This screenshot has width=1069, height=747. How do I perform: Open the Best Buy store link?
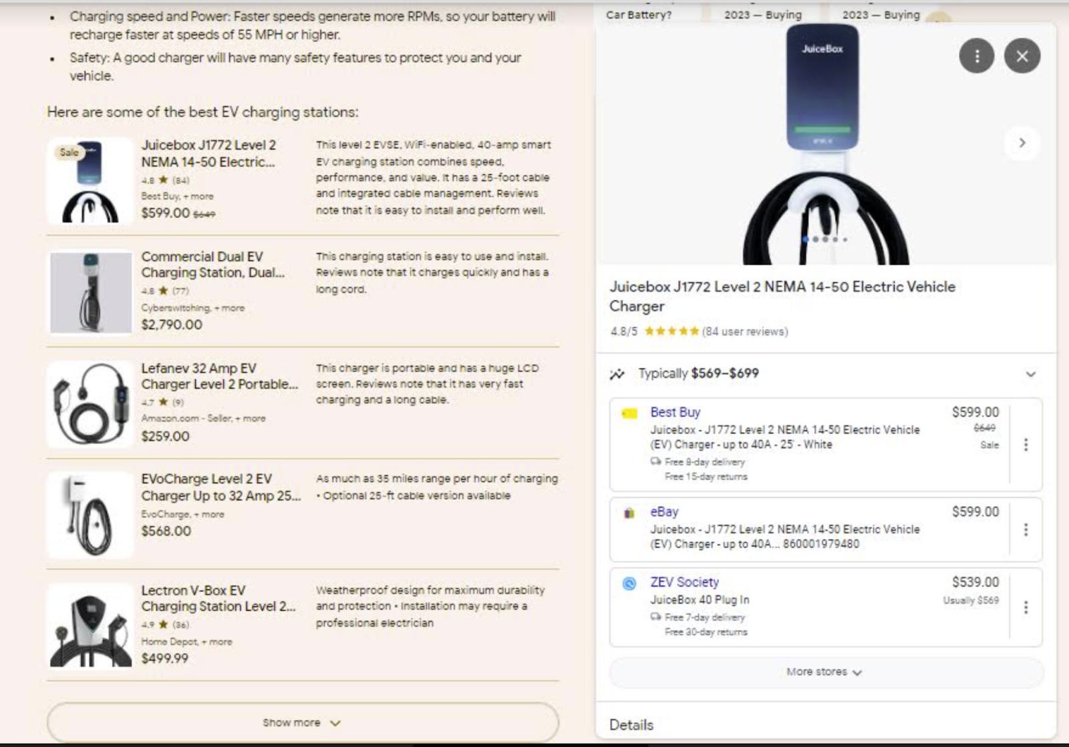675,413
